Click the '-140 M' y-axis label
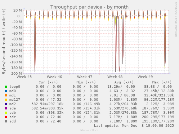The width and height of the screenshot is (179, 134). [16, 56]
